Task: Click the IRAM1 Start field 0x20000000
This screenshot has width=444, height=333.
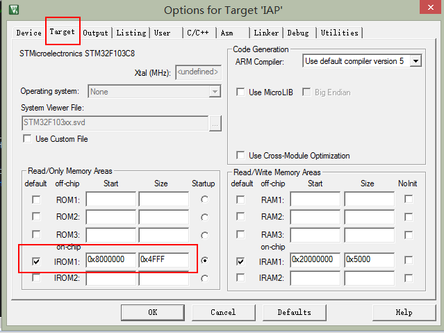Action: point(315,259)
